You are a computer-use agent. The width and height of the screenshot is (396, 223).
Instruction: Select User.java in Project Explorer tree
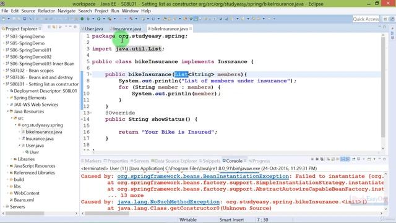coord(35,146)
